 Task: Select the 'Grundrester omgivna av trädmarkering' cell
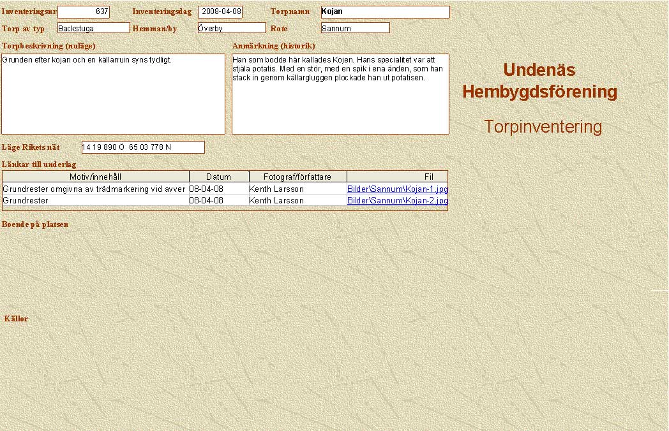tap(94, 189)
